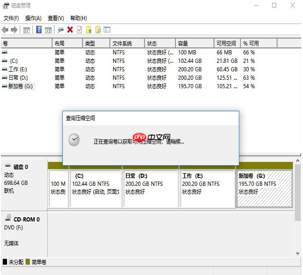The image size is (303, 275).
Task: Sort by the % 可用 column header
Action: tap(259, 43)
